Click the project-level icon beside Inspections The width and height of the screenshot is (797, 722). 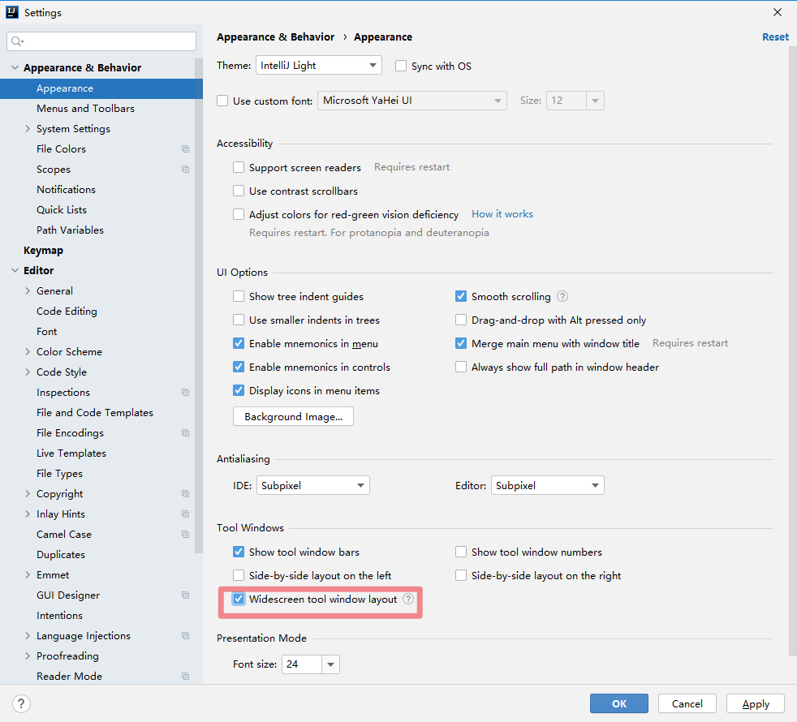pos(186,393)
